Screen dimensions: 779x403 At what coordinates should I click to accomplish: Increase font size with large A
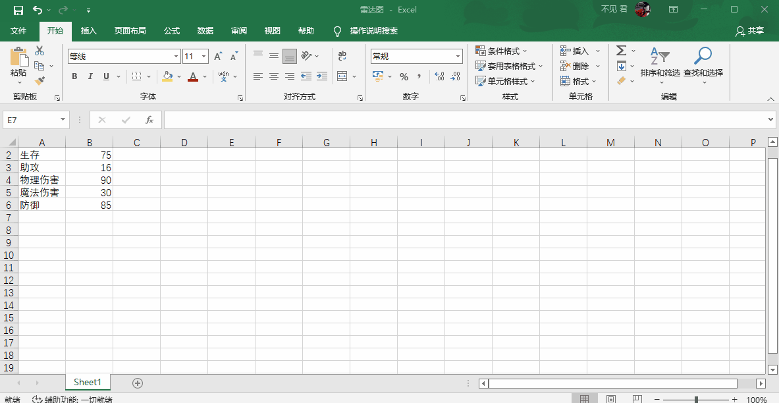217,57
